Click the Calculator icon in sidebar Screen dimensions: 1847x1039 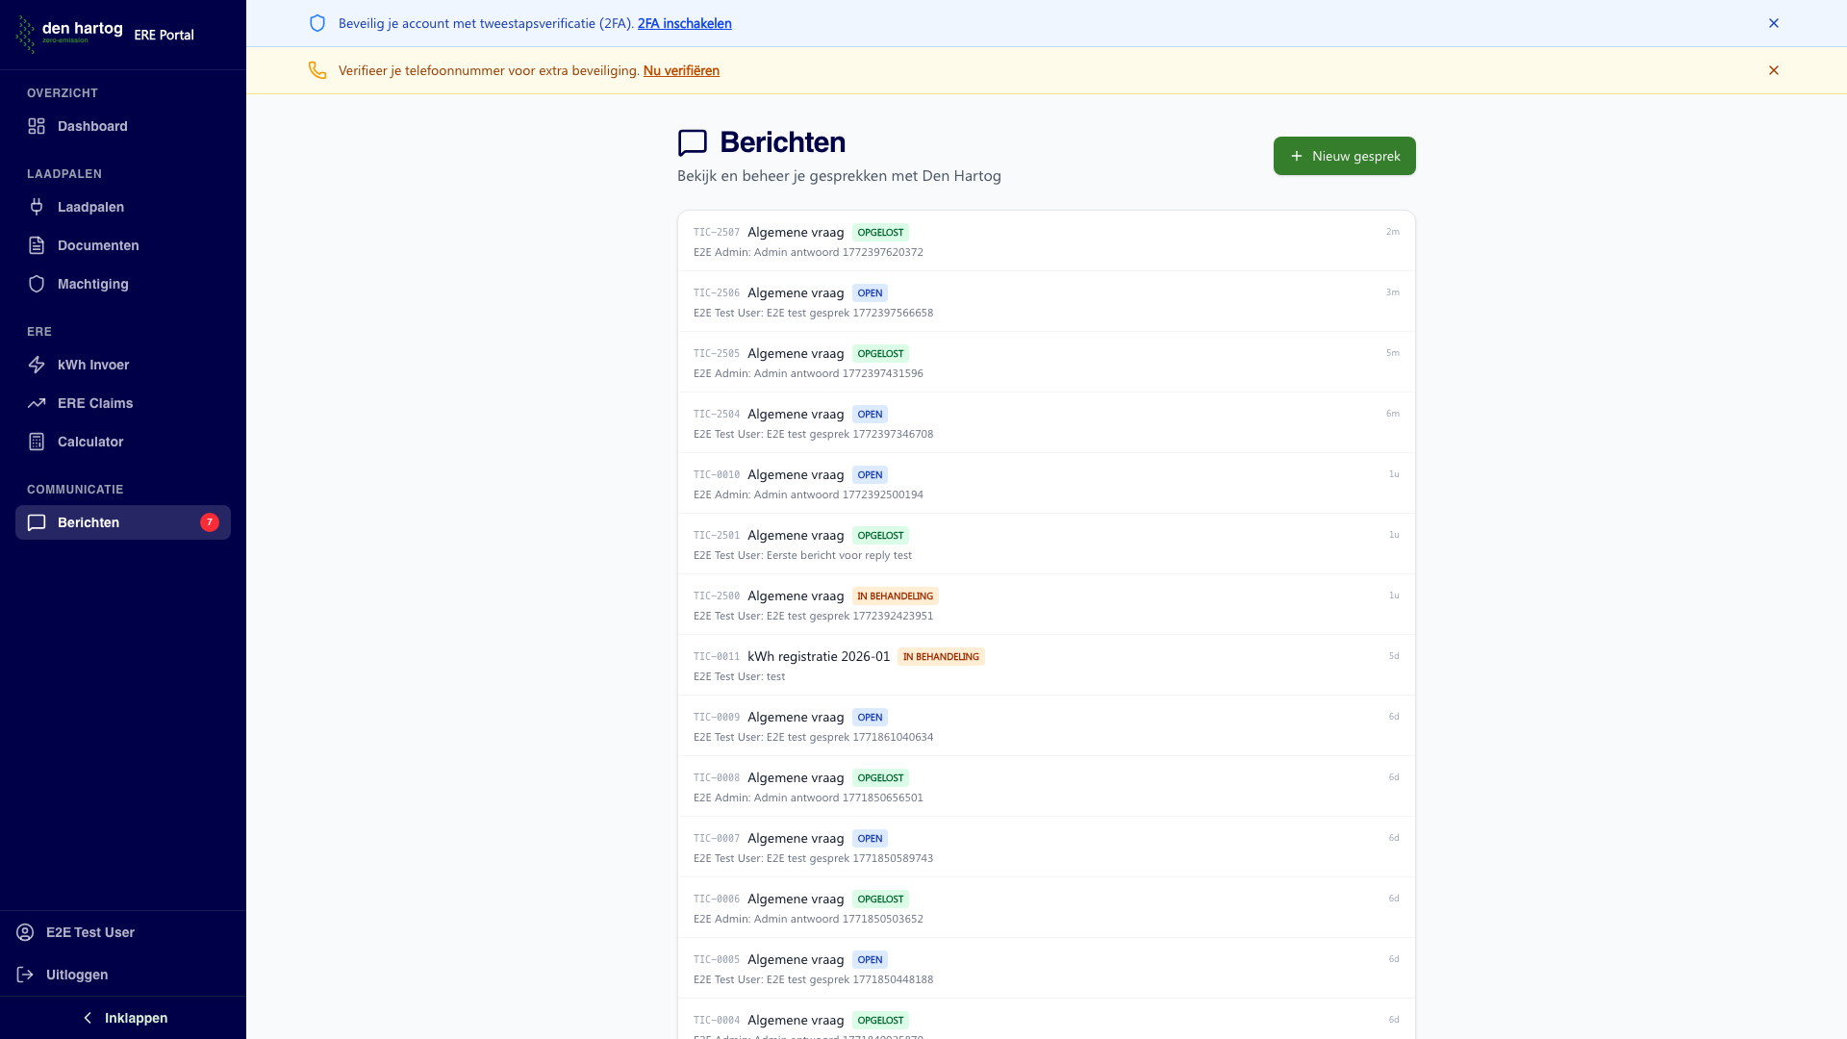tap(37, 442)
